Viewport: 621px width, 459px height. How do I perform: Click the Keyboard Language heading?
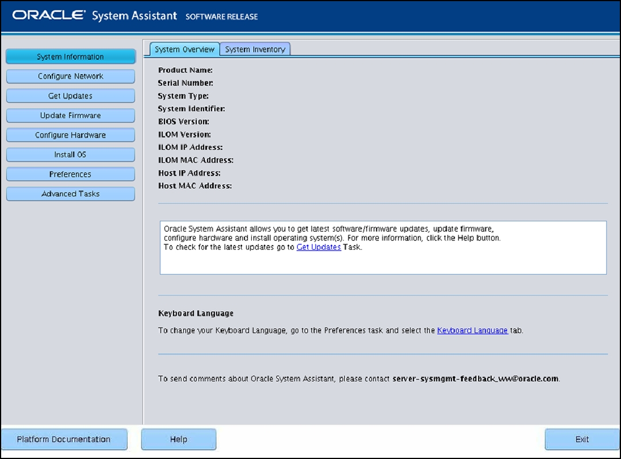195,313
